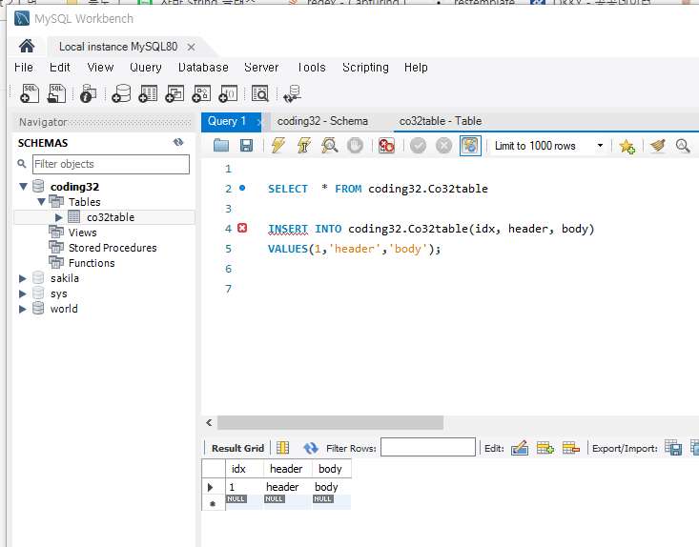Open an SQL script file icon
This screenshot has width=699, height=547.
point(56,93)
